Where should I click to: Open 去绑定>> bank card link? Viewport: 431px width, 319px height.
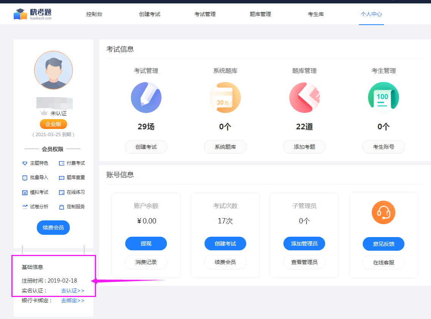(x=72, y=300)
